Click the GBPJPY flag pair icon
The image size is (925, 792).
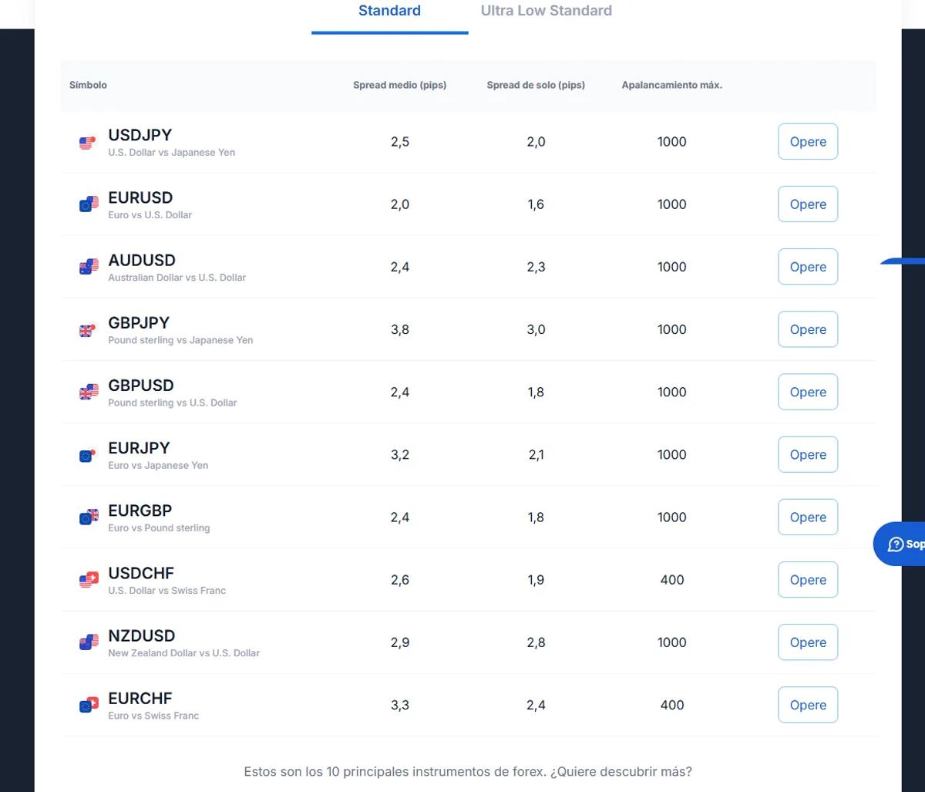[x=88, y=330]
